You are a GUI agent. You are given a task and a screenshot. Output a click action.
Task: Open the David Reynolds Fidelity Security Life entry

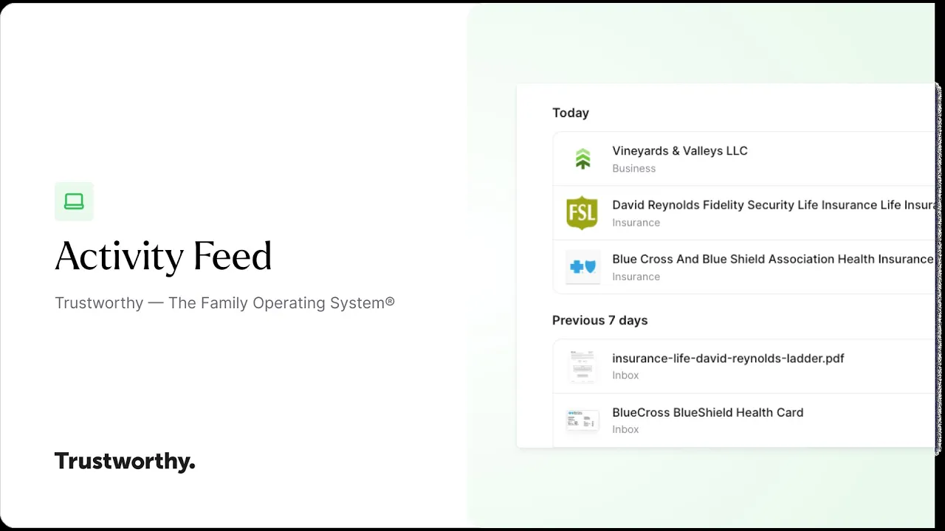[x=743, y=213]
